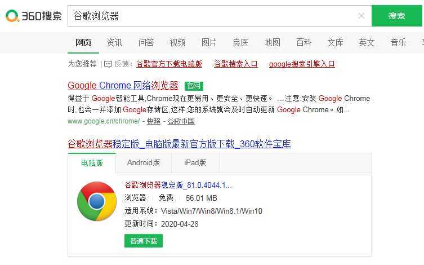
Task: Click the Google Chrome app icon
Action: click(x=96, y=201)
